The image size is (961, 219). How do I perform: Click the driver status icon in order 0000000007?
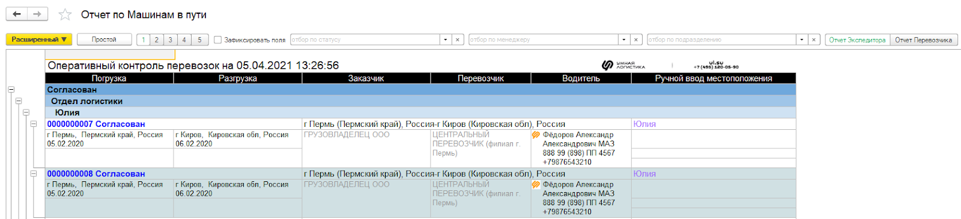536,135
